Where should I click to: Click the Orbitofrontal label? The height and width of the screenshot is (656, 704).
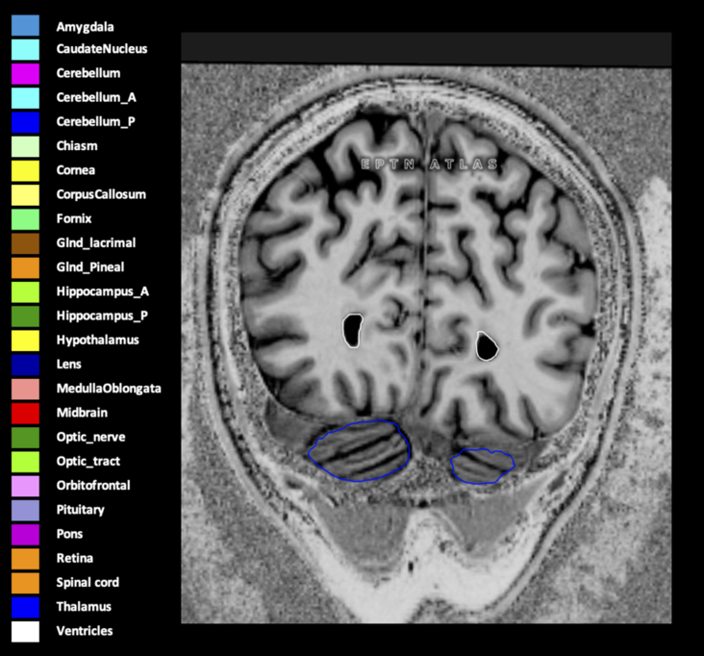(x=93, y=486)
